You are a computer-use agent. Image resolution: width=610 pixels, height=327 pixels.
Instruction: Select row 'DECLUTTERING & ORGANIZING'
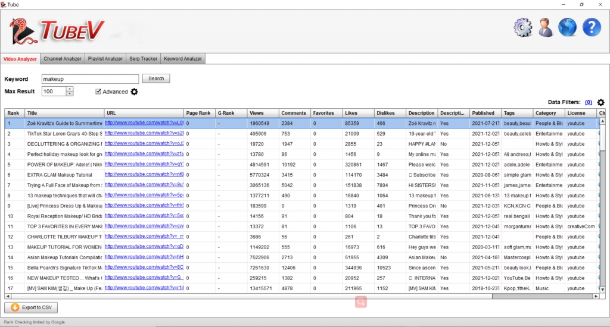301,144
